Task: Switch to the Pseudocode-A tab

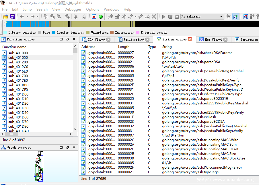Action: [133, 40]
